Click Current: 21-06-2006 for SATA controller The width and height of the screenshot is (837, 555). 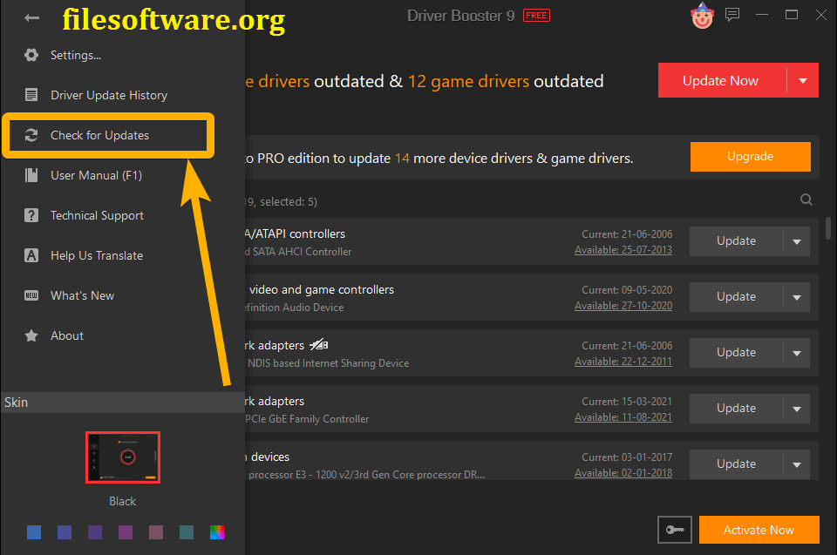click(627, 234)
